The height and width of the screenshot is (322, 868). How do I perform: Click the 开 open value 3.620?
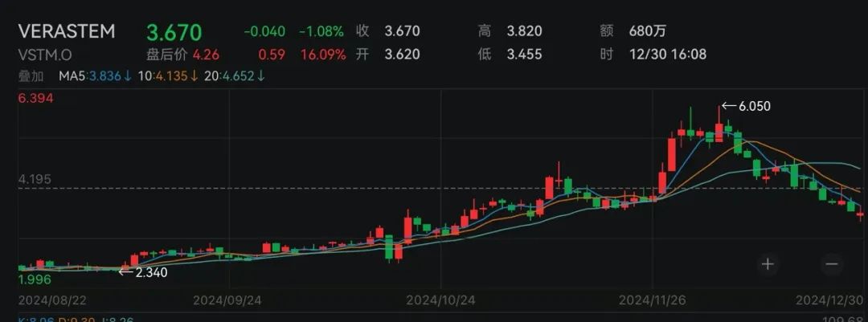(402, 55)
